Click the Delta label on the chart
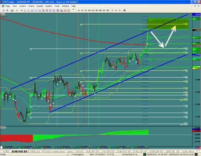201x156 pixels. point(3,15)
